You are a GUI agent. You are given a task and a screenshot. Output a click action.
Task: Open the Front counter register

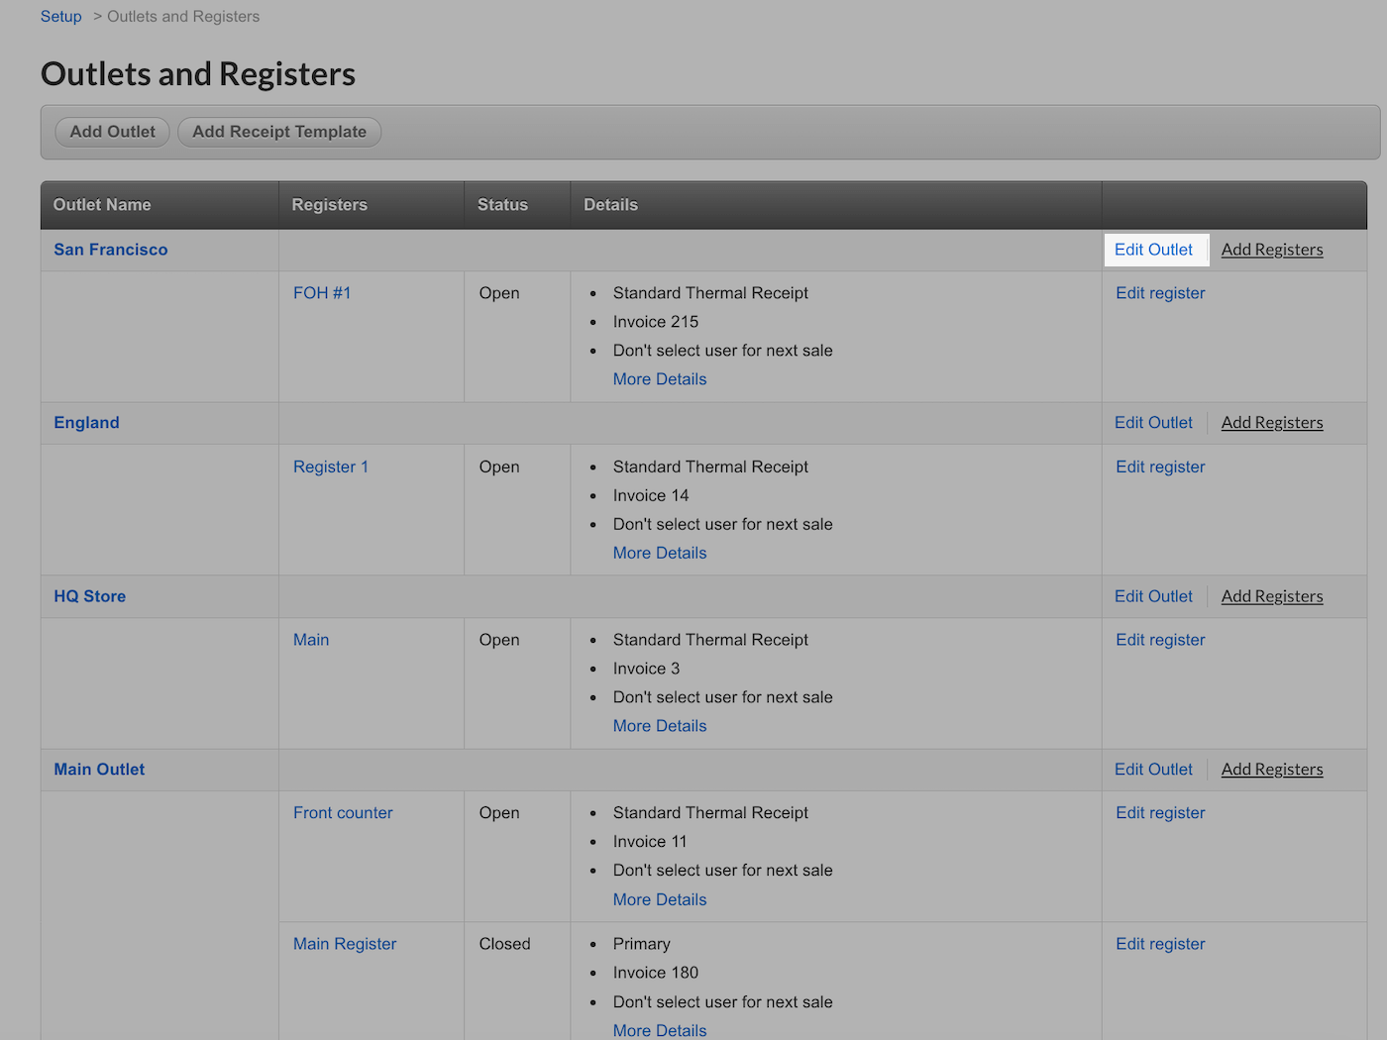point(343,813)
